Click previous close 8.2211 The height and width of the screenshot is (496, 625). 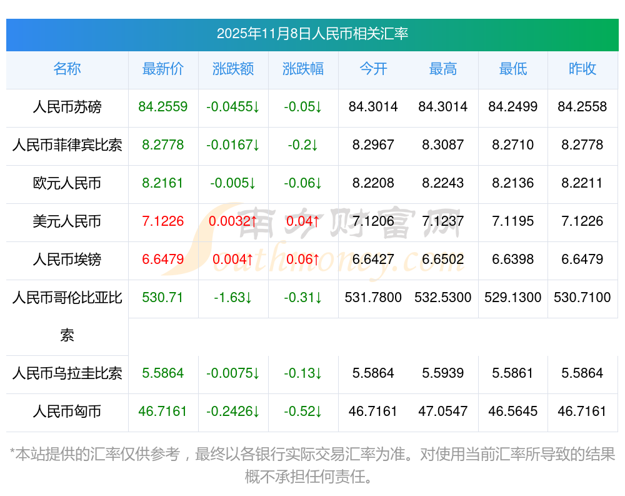582,183
